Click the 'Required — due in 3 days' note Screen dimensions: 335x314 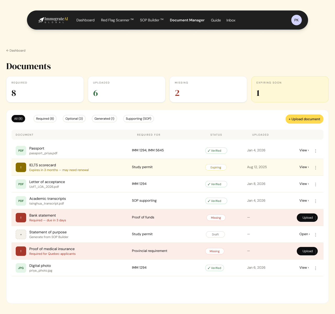[x=48, y=220]
